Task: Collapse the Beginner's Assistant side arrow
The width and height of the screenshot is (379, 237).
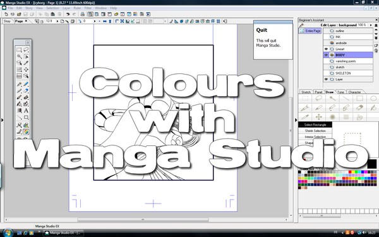Action: [x=296, y=120]
